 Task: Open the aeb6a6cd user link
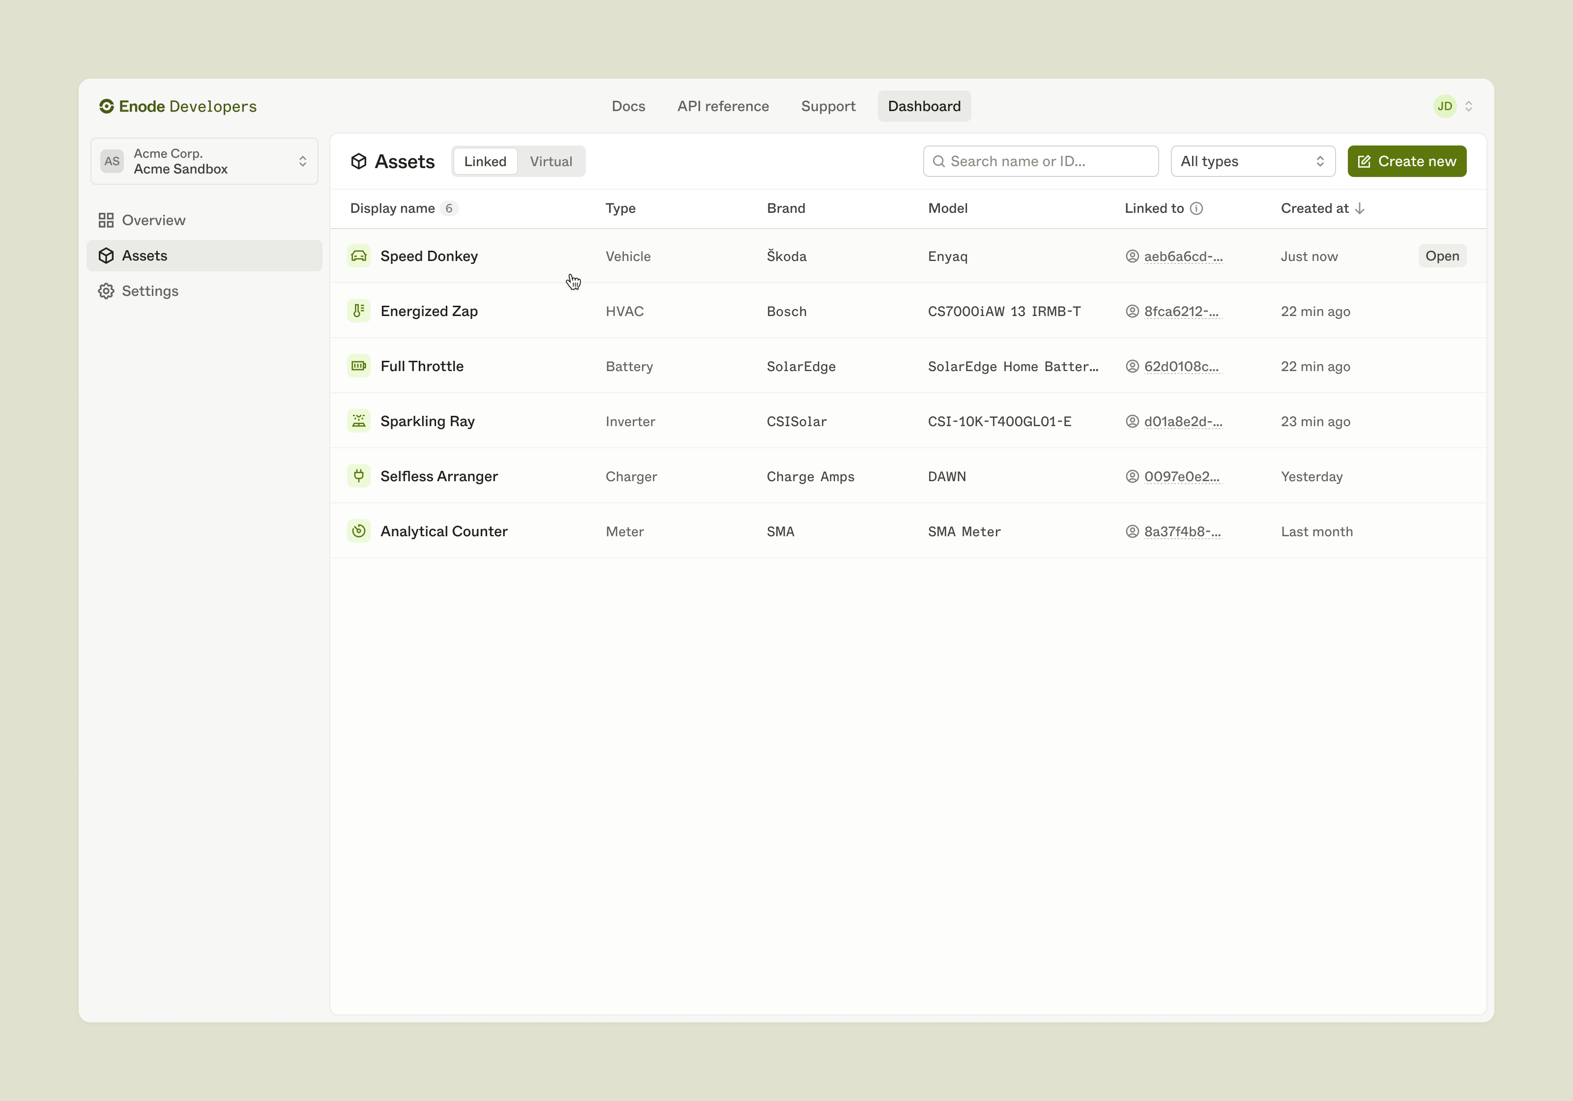tap(1183, 256)
